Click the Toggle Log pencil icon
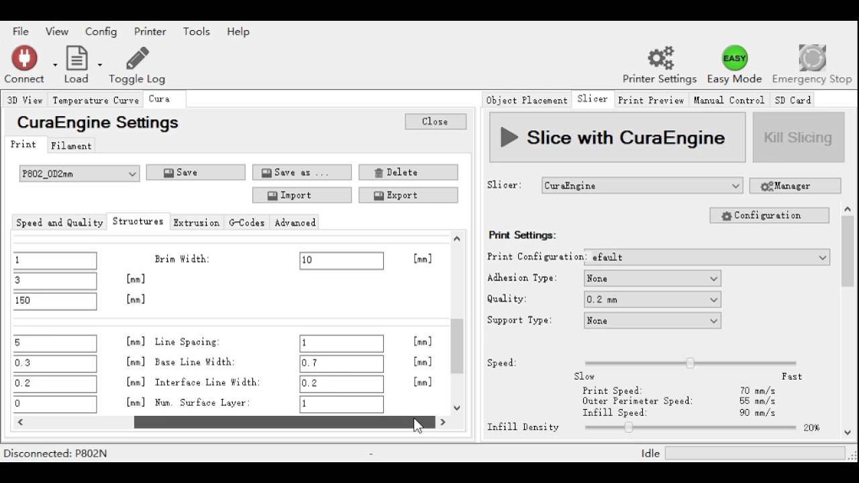Image resolution: width=859 pixels, height=483 pixels. pyautogui.click(x=137, y=58)
